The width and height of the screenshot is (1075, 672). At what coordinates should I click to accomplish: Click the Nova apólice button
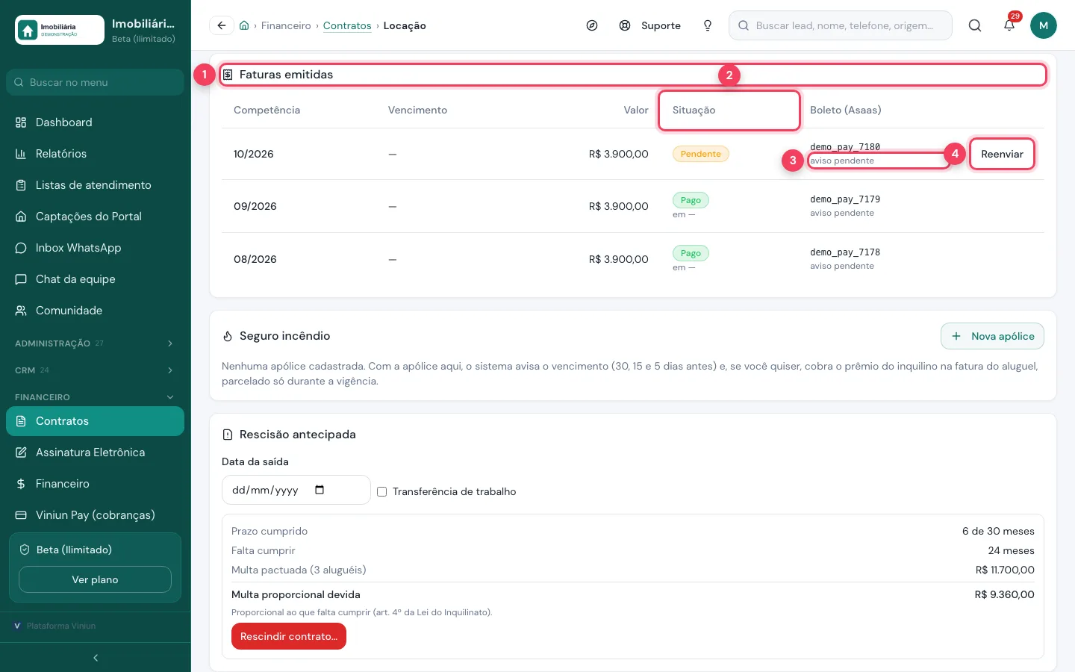992,336
